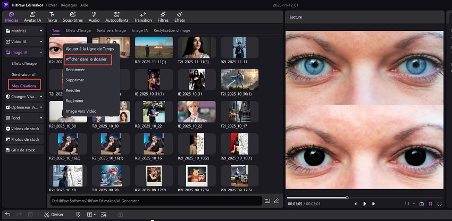
Task: Enter fullscreen preview with expand icon
Action: [439, 203]
